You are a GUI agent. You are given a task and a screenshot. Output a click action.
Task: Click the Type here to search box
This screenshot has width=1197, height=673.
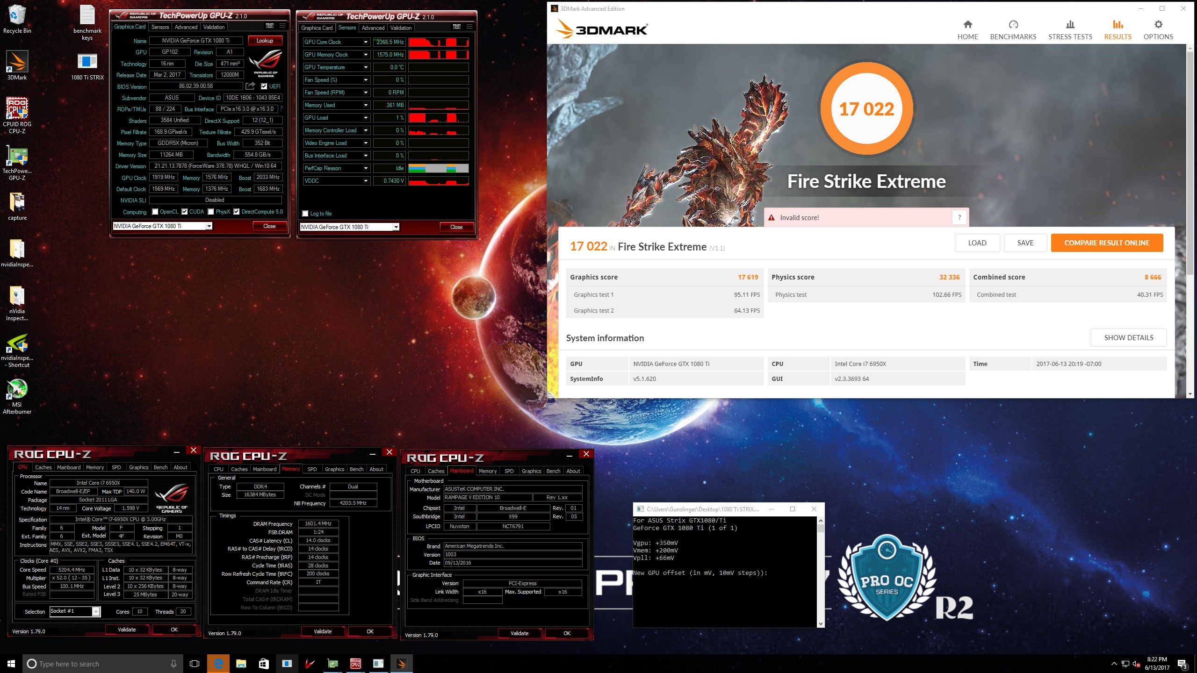102,664
